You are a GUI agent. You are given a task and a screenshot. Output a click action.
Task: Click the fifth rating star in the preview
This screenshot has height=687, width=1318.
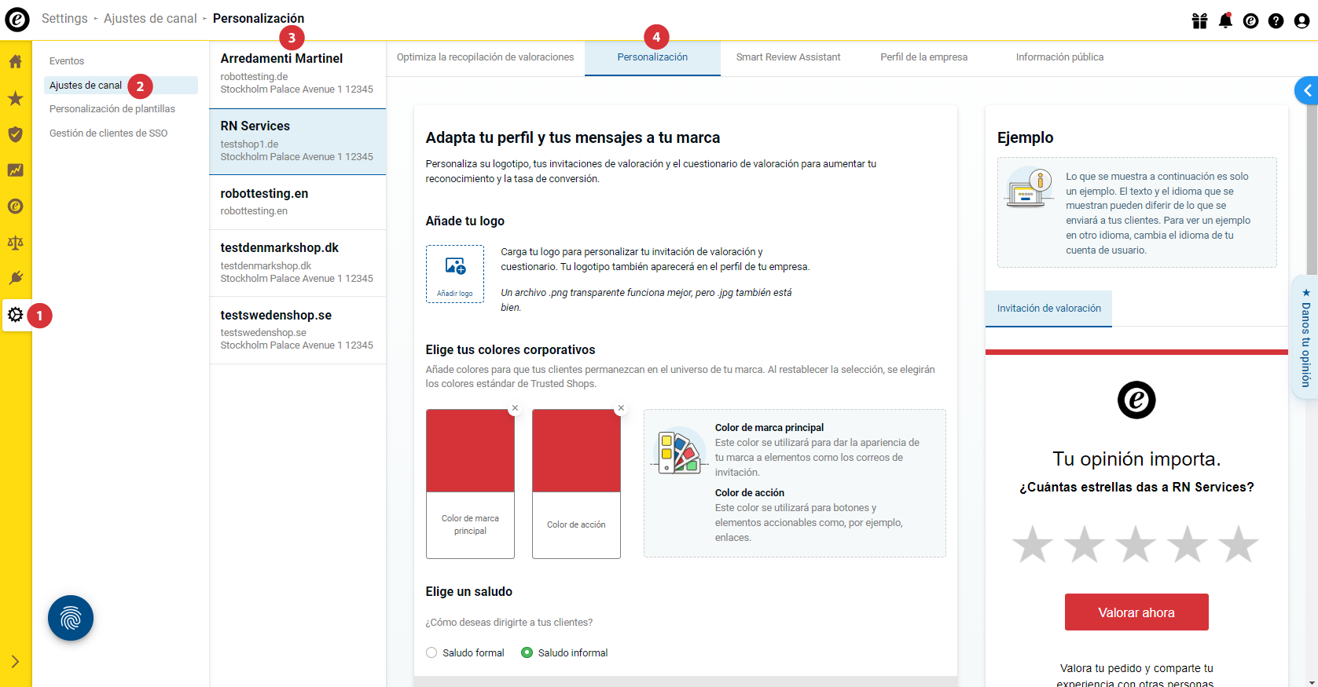tap(1239, 544)
